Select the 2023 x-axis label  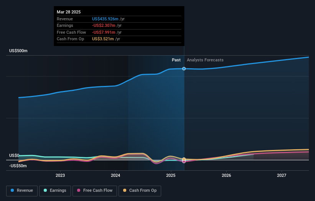60,176
